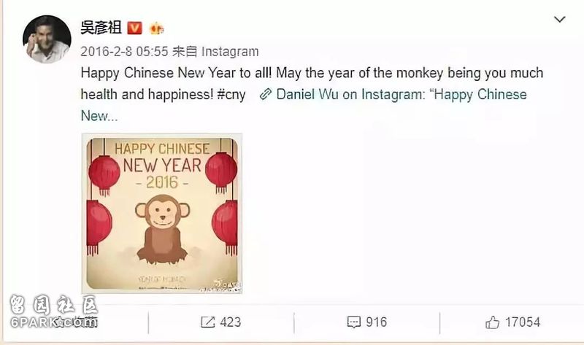Open the post options chevron menu
This screenshot has height=345, width=584.
point(559,20)
